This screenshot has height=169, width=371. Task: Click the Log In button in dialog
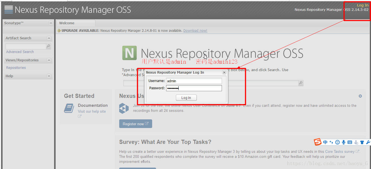pyautogui.click(x=186, y=98)
